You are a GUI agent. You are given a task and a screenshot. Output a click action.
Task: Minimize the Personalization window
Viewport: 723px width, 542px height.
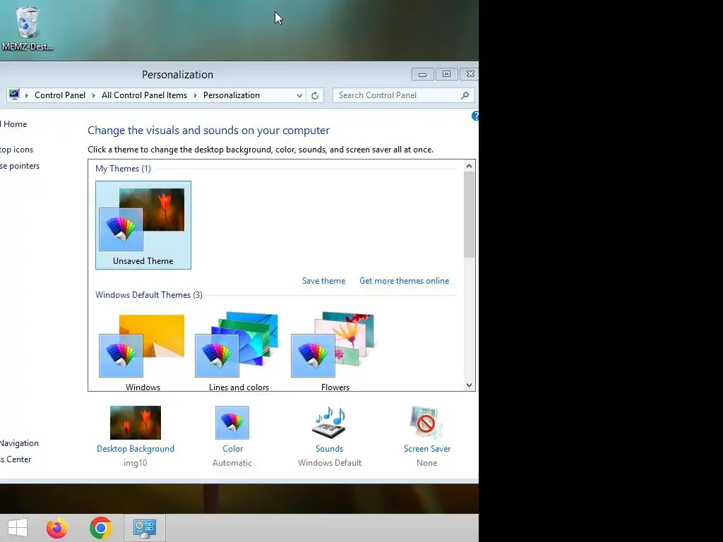[x=422, y=74]
